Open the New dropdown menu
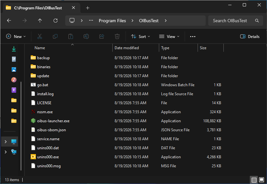The width and height of the screenshot is (267, 184). tap(16, 36)
